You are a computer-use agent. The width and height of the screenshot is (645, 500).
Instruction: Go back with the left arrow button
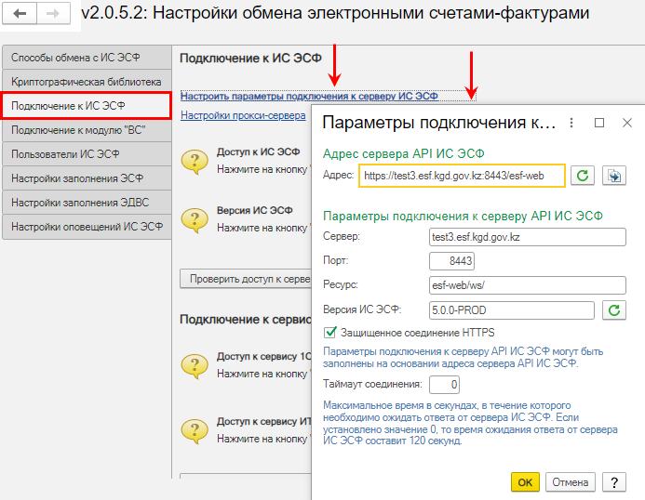click(x=20, y=14)
